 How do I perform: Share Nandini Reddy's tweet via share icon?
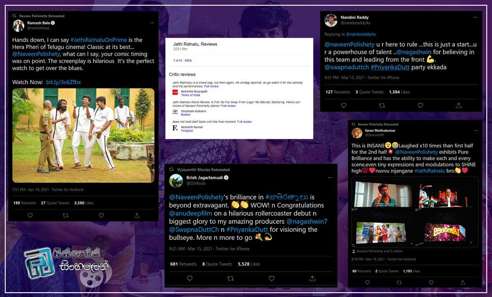459,105
